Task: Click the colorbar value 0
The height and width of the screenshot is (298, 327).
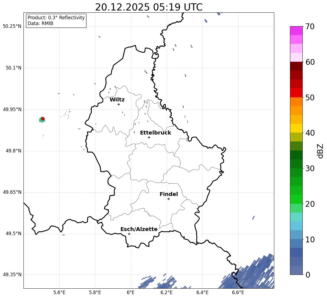Action: (308, 275)
